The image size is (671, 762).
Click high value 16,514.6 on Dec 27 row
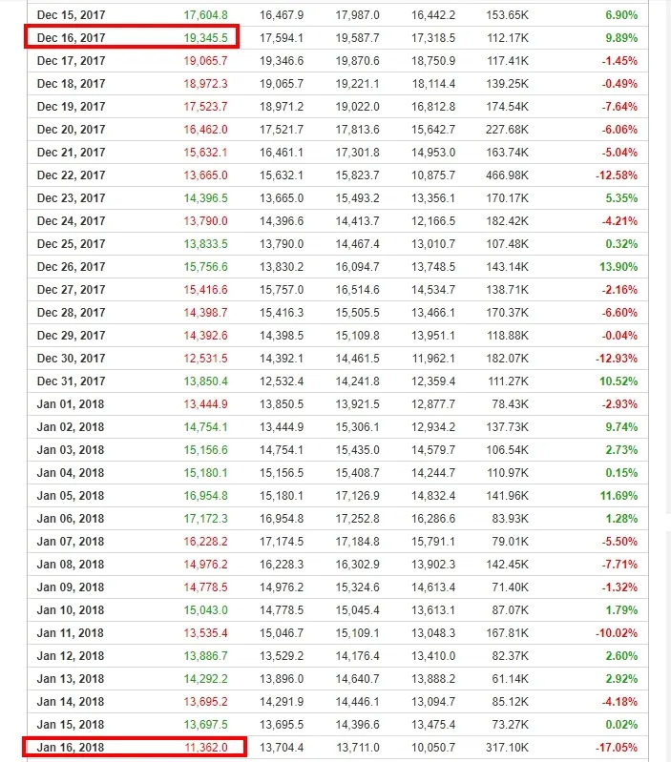pos(357,290)
